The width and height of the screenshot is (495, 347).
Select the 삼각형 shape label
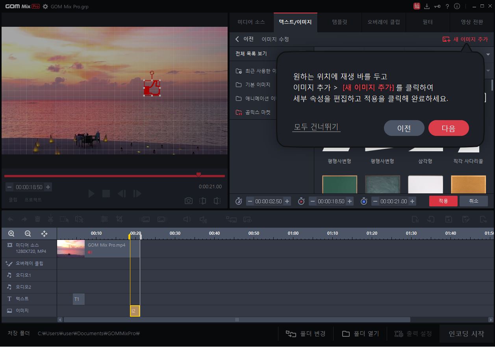pyautogui.click(x=425, y=161)
